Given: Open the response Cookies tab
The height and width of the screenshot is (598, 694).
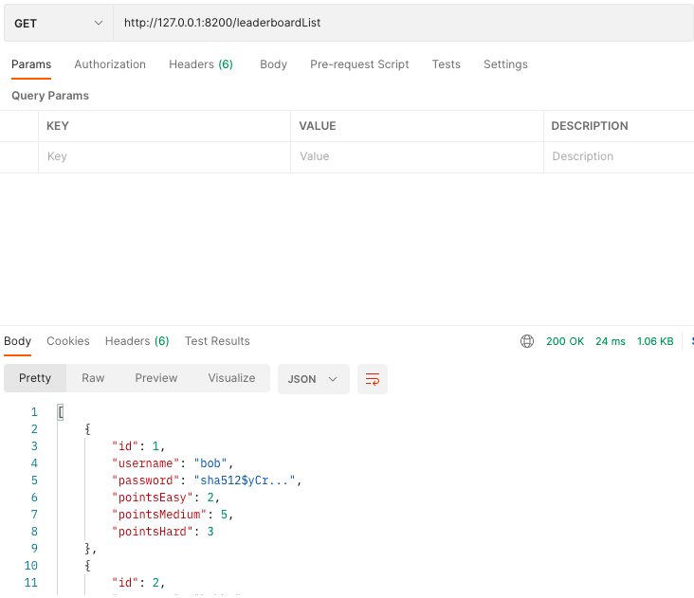Looking at the screenshot, I should click(68, 341).
